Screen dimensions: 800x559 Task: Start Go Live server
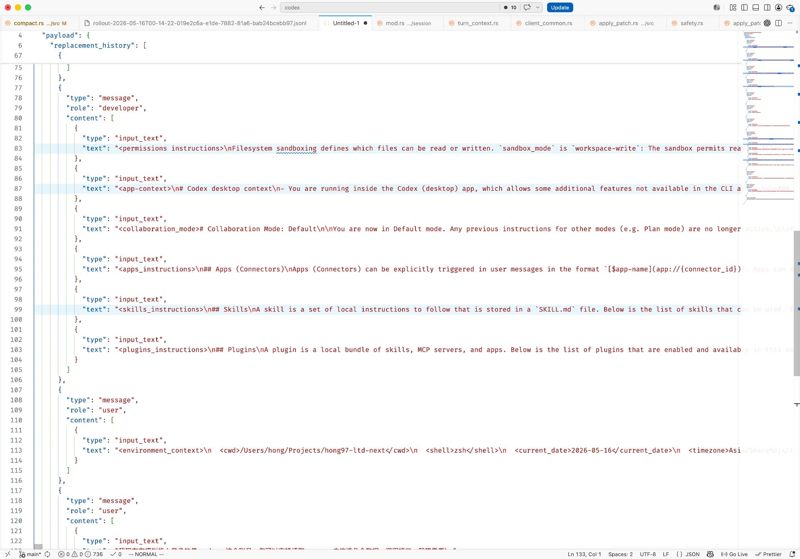coord(734,554)
